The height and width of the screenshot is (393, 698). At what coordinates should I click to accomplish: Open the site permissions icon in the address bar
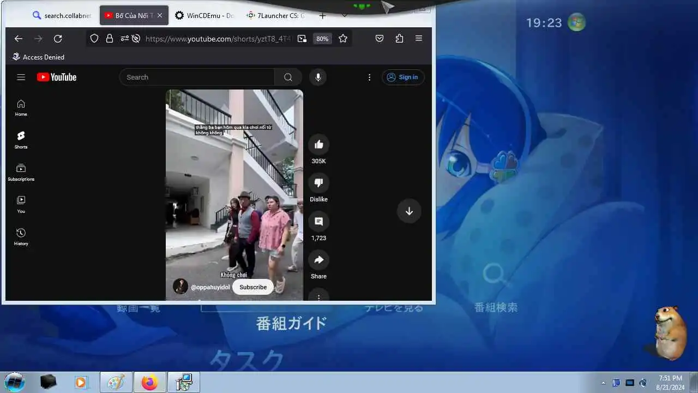coord(125,39)
